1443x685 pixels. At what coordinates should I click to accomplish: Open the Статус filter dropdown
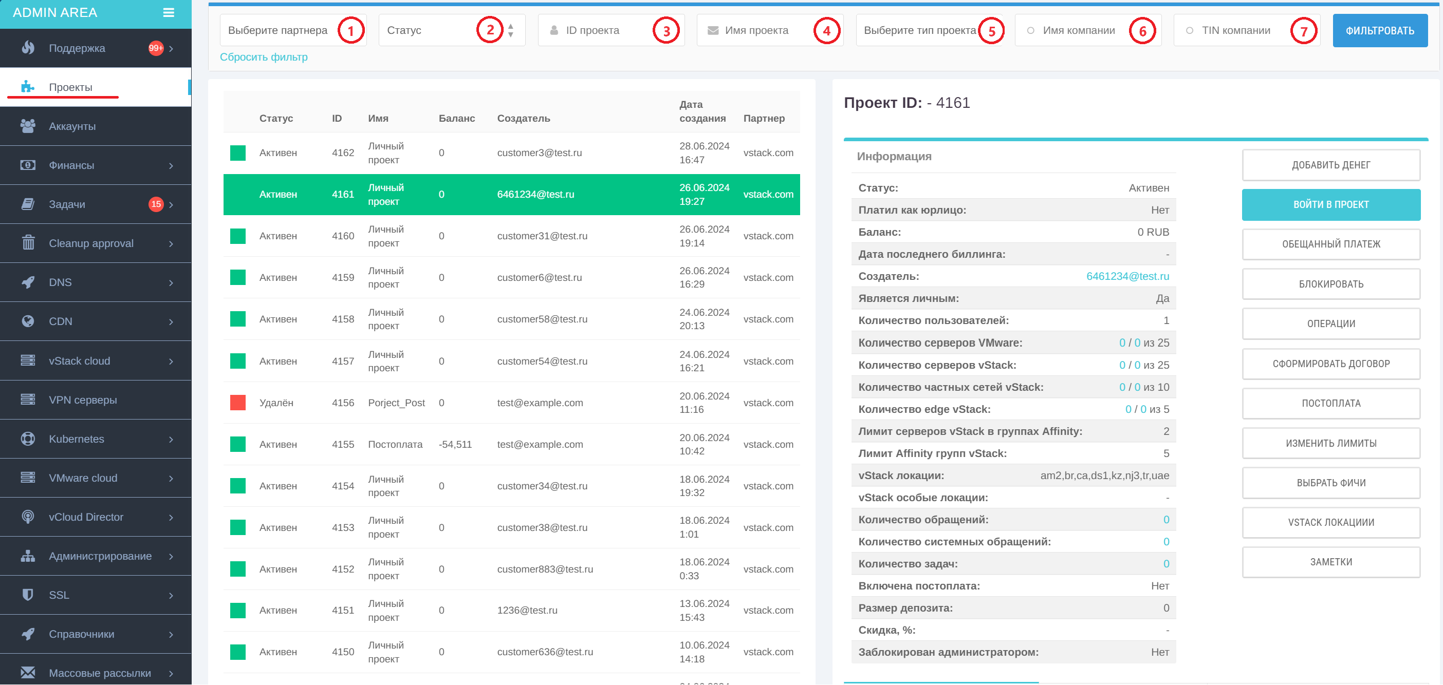tap(452, 30)
